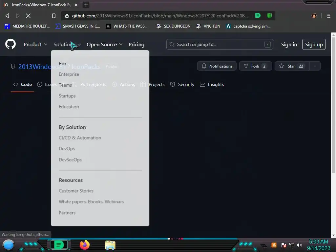Switch to the Code tab
This screenshot has height=252, width=336.
[23, 84]
